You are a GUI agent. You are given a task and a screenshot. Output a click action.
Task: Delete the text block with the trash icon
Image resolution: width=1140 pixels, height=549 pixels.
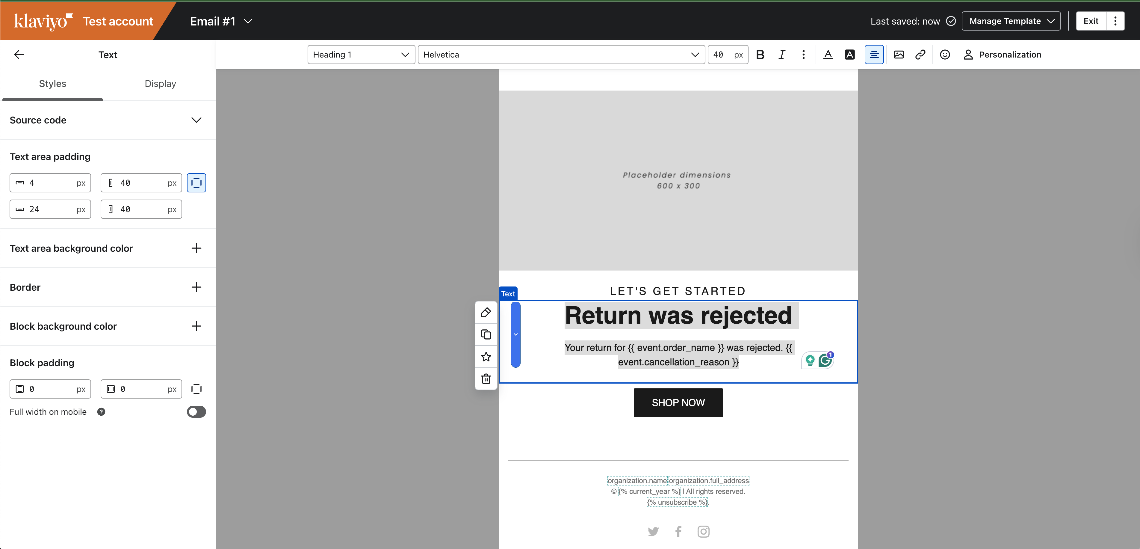pyautogui.click(x=486, y=379)
